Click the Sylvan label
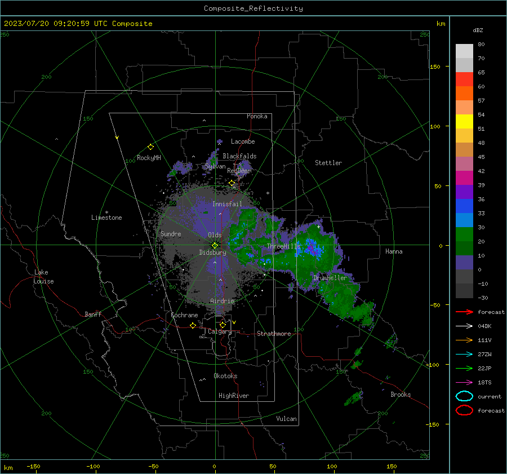Viewport: 507px width, 474px height. click(x=215, y=166)
